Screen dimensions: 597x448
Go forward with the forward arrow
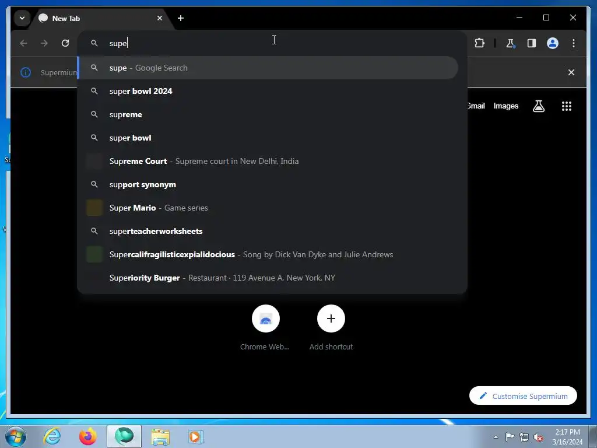click(44, 43)
